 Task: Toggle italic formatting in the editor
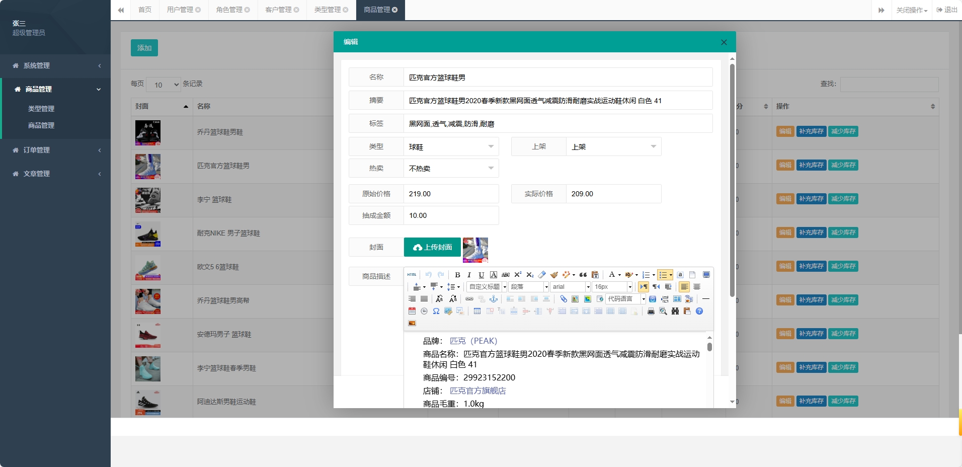point(469,275)
